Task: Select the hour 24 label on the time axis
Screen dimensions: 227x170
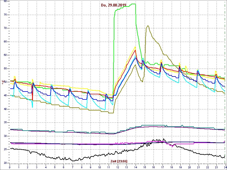Action: click(x=224, y=167)
